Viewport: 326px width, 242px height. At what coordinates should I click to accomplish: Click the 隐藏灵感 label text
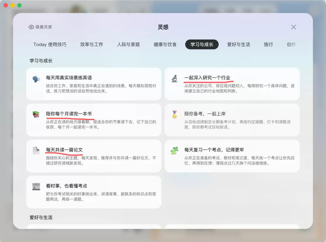point(44,27)
